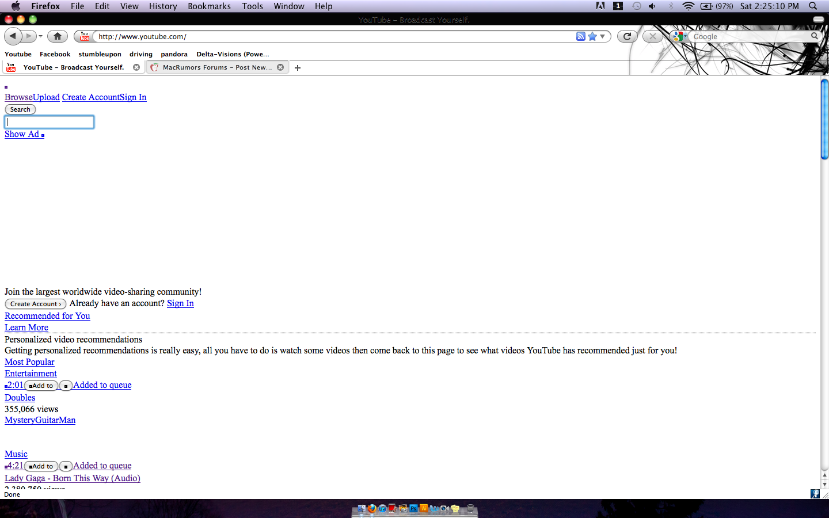
Task: Click the Adobe updater menu bar icon
Action: (x=600, y=6)
